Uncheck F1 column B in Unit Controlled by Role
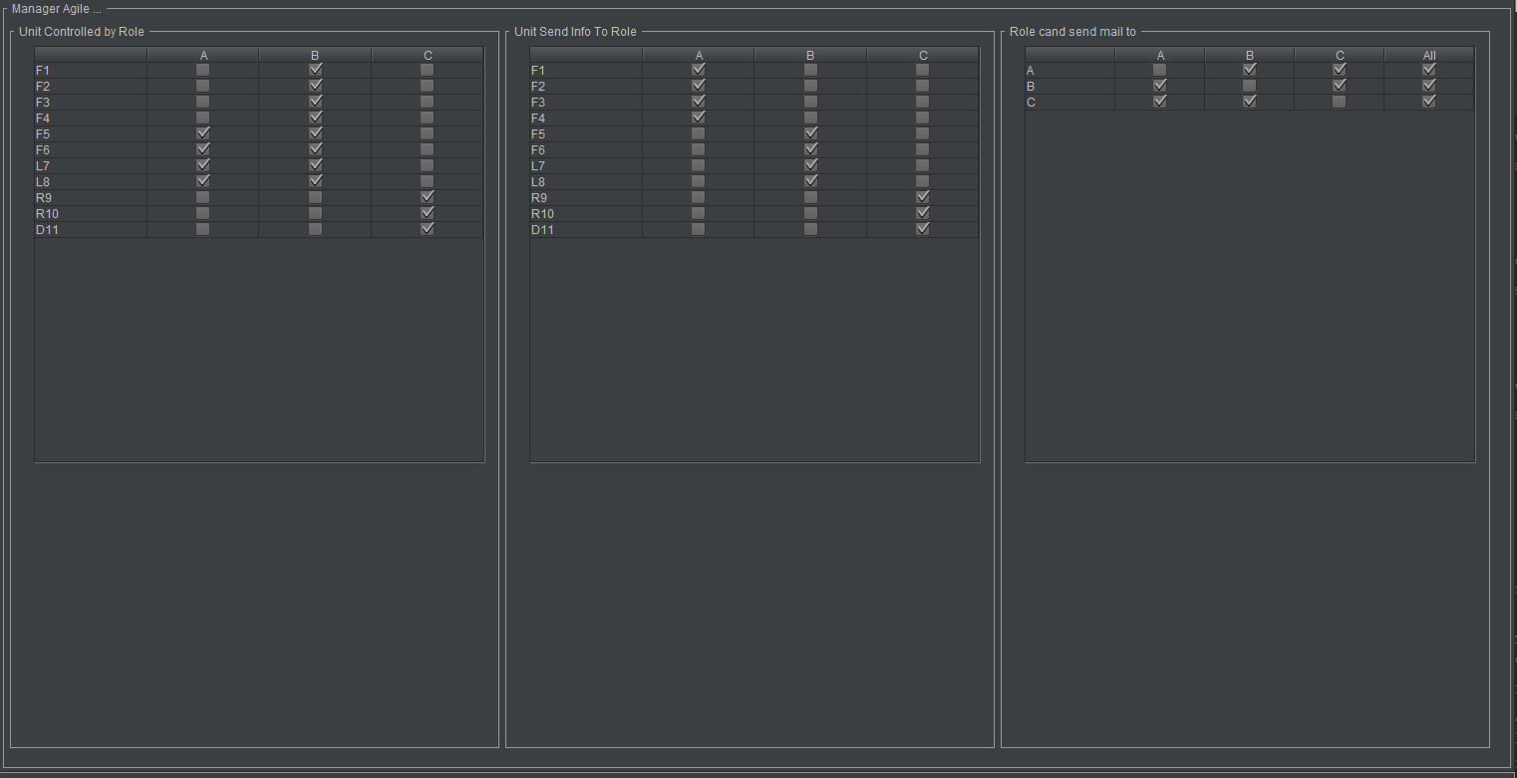The image size is (1517, 778). point(316,71)
